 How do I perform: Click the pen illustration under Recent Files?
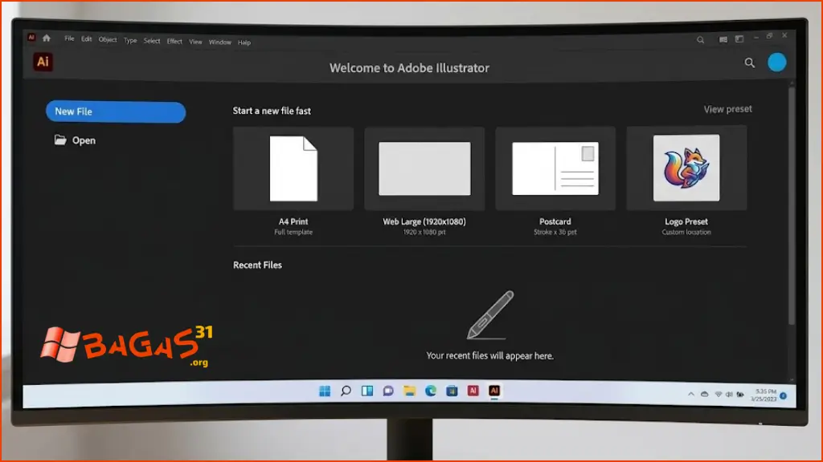click(489, 314)
